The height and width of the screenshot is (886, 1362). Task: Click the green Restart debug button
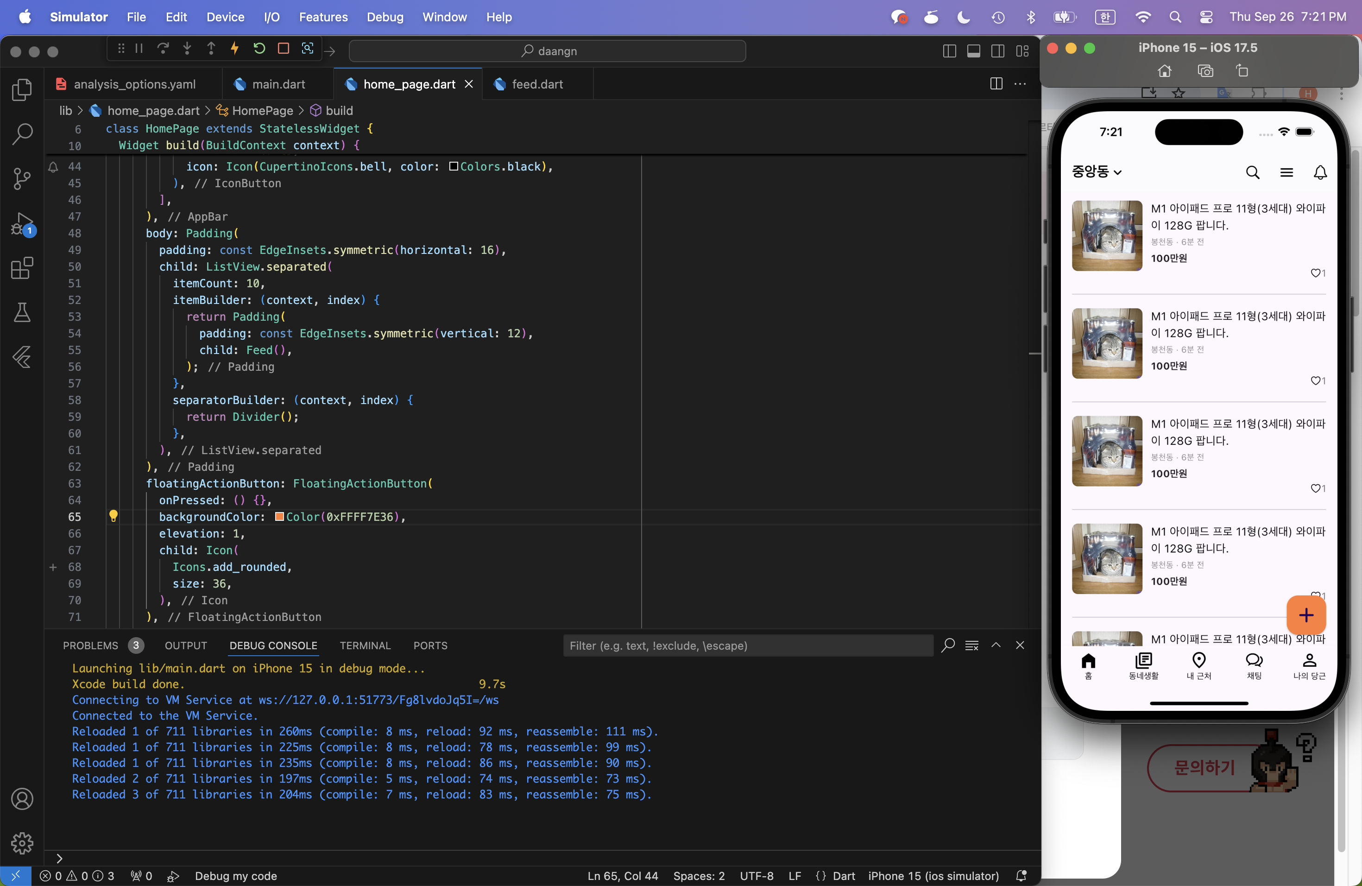259,49
